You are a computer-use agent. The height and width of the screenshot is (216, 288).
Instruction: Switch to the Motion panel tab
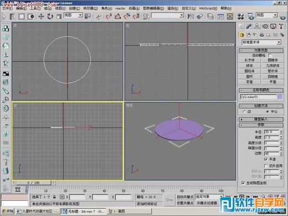[x=265, y=26]
